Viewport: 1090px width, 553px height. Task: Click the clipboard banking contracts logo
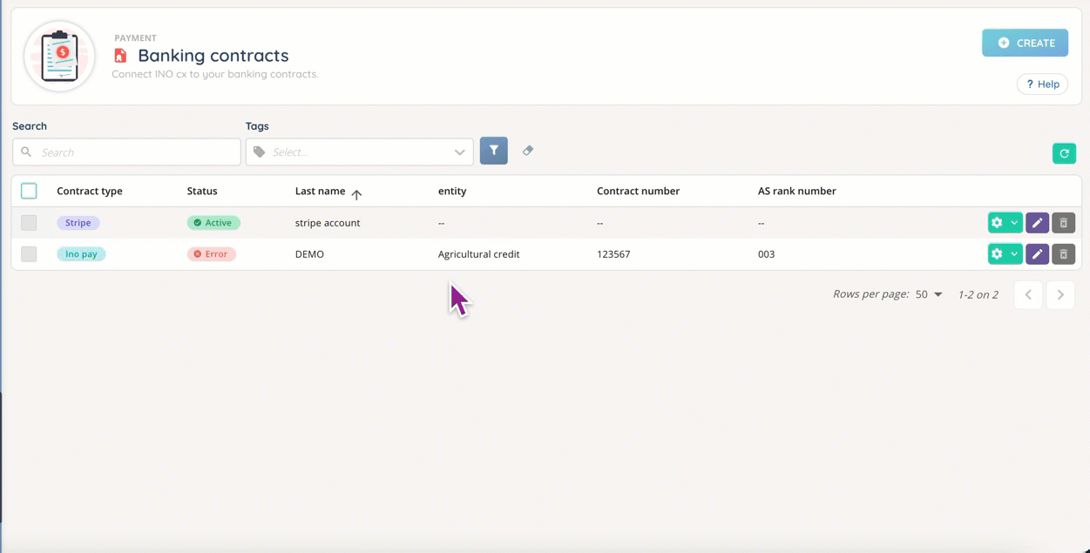coord(59,57)
